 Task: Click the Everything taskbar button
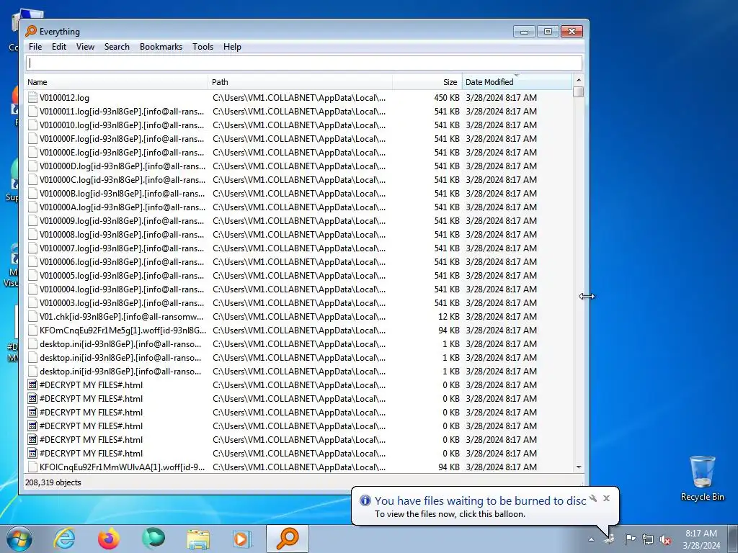[288, 539]
